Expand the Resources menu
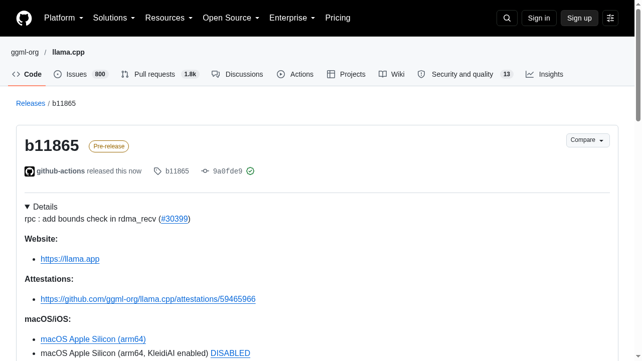The width and height of the screenshot is (642, 361). (169, 18)
